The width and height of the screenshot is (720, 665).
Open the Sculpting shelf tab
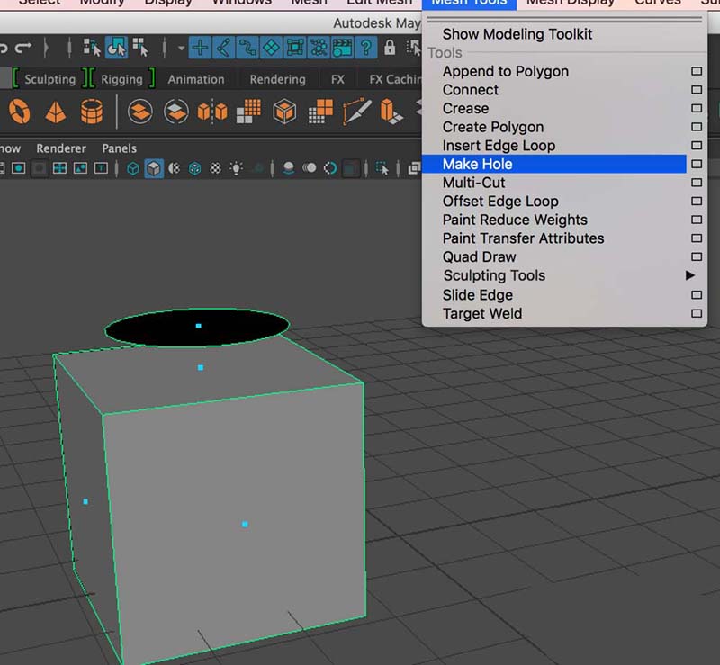coord(50,79)
